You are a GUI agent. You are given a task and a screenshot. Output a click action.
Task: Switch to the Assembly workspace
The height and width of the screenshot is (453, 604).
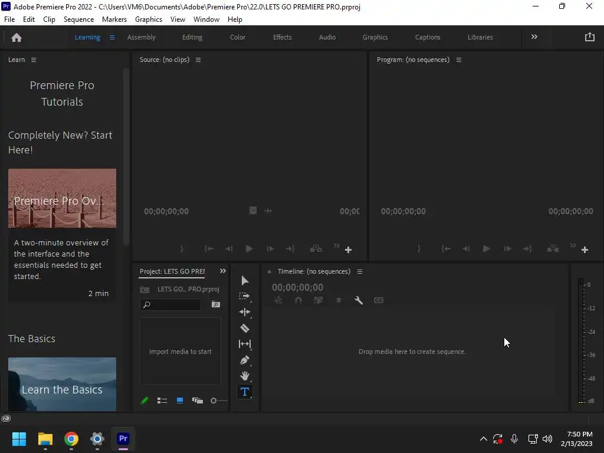[x=142, y=37]
